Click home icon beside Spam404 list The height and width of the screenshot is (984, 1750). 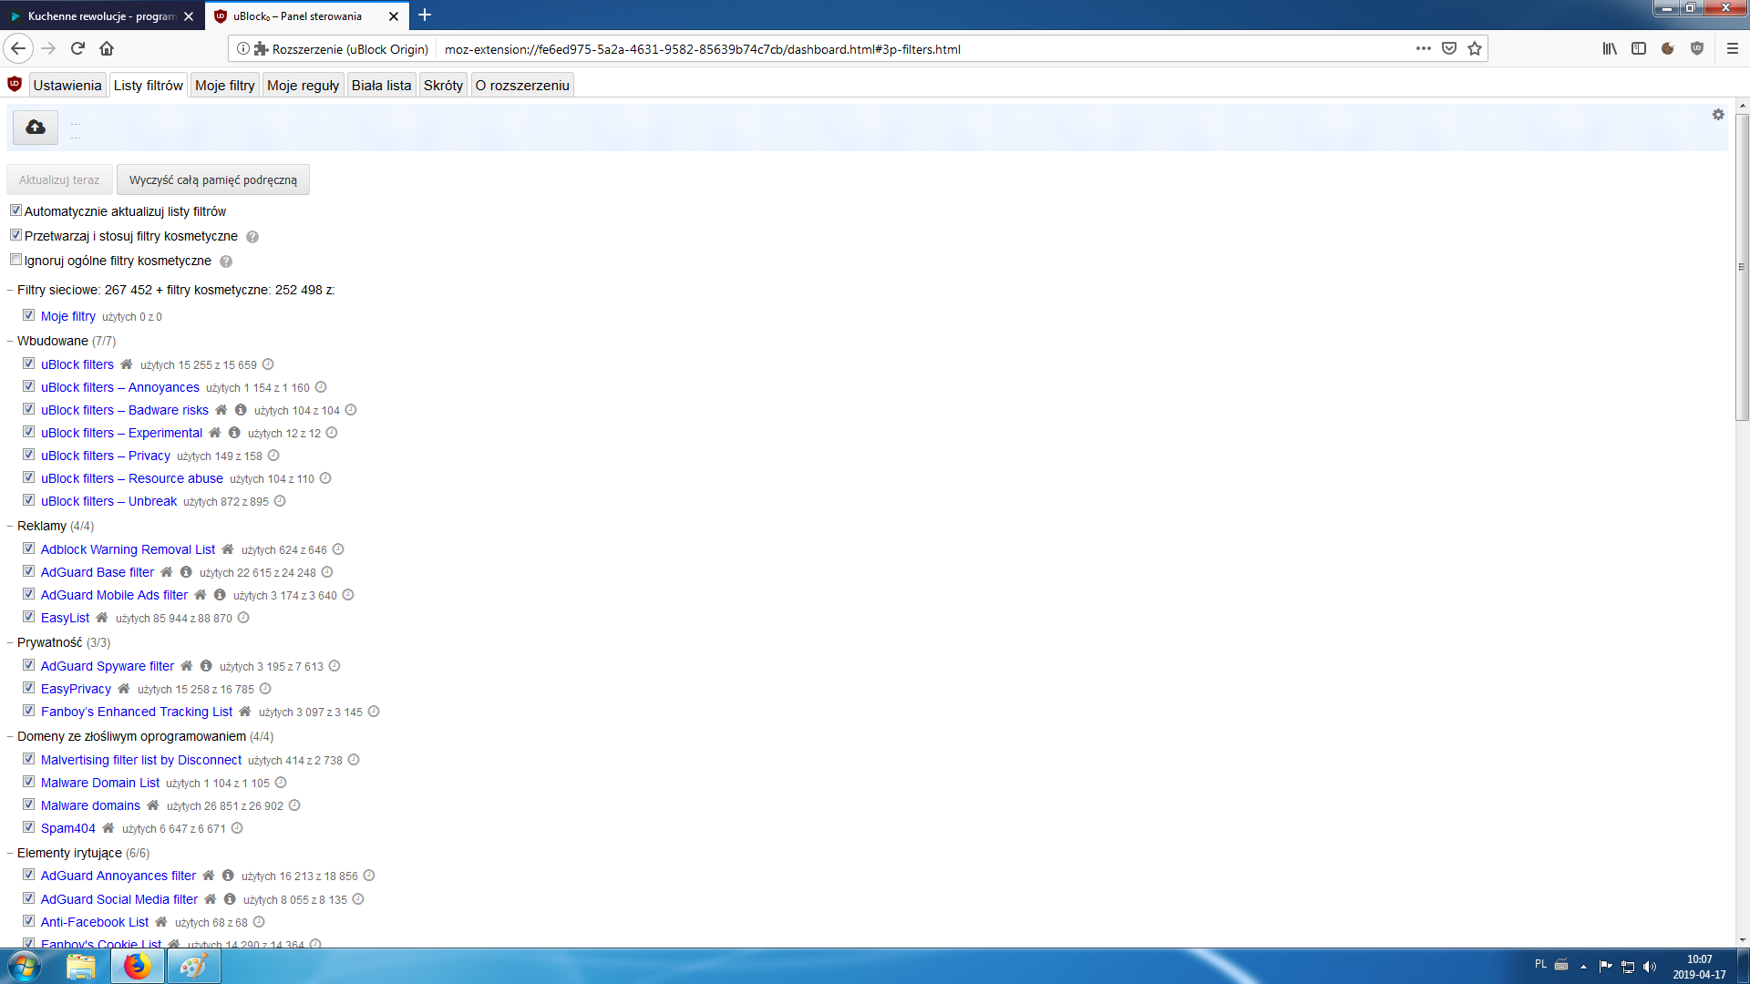click(x=108, y=828)
